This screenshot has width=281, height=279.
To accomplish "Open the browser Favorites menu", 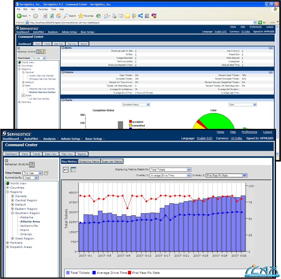I will [x=43, y=9].
